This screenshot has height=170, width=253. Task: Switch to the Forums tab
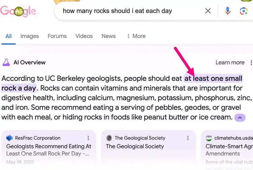click(57, 36)
